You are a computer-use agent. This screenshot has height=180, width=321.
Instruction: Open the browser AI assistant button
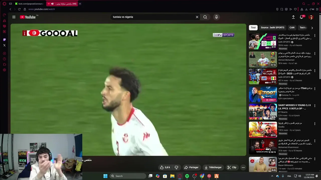point(312,9)
